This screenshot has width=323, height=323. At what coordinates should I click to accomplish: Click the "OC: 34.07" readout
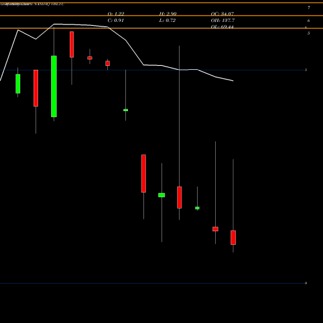(222, 14)
